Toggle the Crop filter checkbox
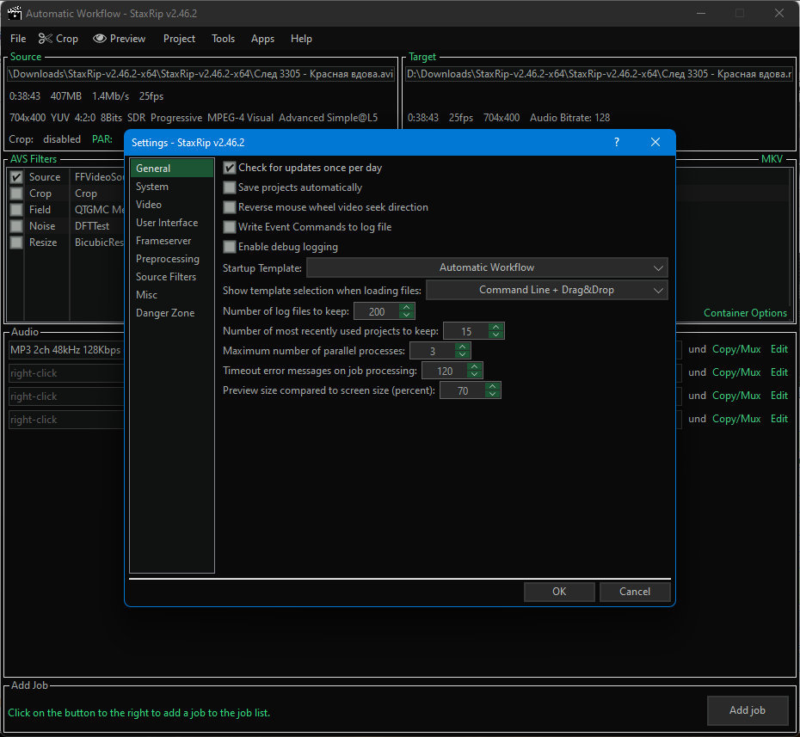This screenshot has height=737, width=800. (16, 193)
